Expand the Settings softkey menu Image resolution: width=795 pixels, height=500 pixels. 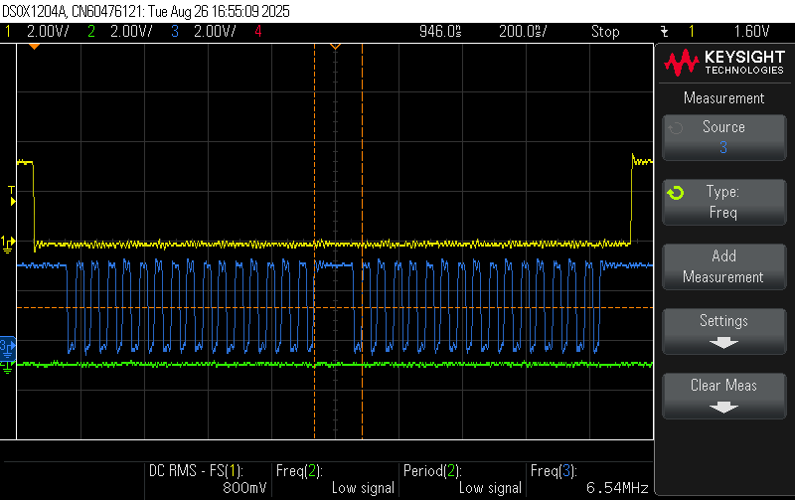[x=723, y=330]
